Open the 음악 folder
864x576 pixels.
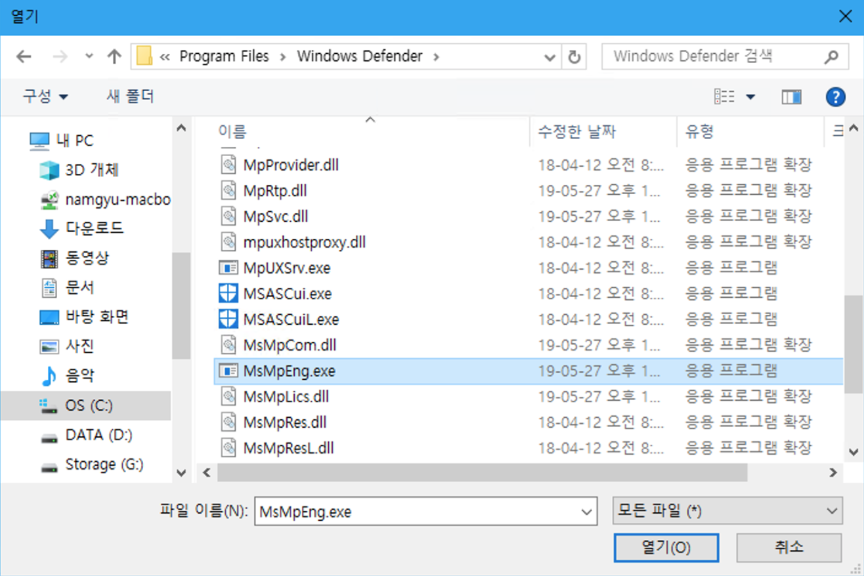67,375
